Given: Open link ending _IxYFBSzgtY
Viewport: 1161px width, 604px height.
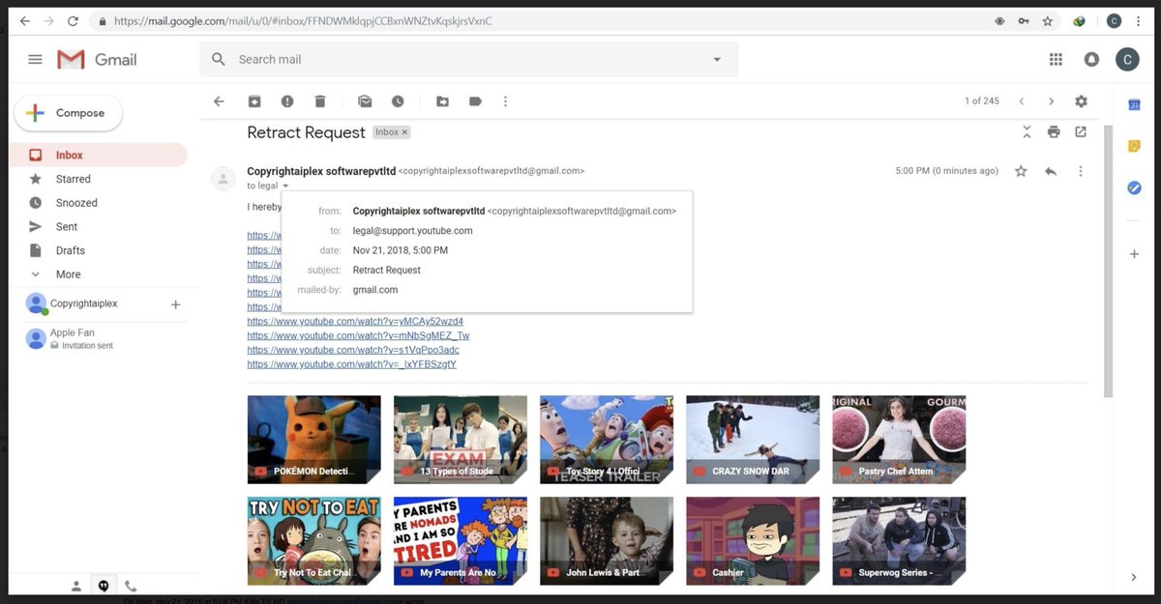Looking at the screenshot, I should pos(351,364).
